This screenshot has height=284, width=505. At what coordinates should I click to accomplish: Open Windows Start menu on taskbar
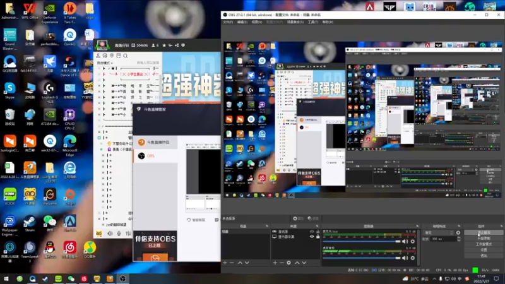pos(6,278)
